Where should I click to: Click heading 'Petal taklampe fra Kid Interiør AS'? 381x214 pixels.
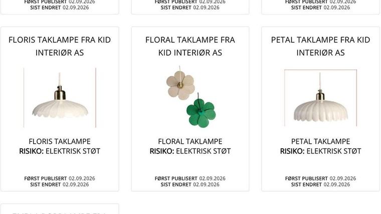(320, 46)
